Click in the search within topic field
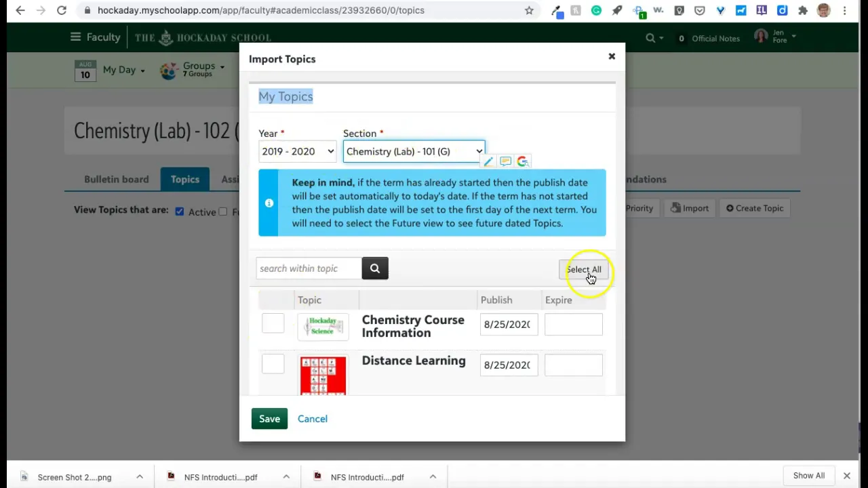Screen dimensions: 868x488 309,268
